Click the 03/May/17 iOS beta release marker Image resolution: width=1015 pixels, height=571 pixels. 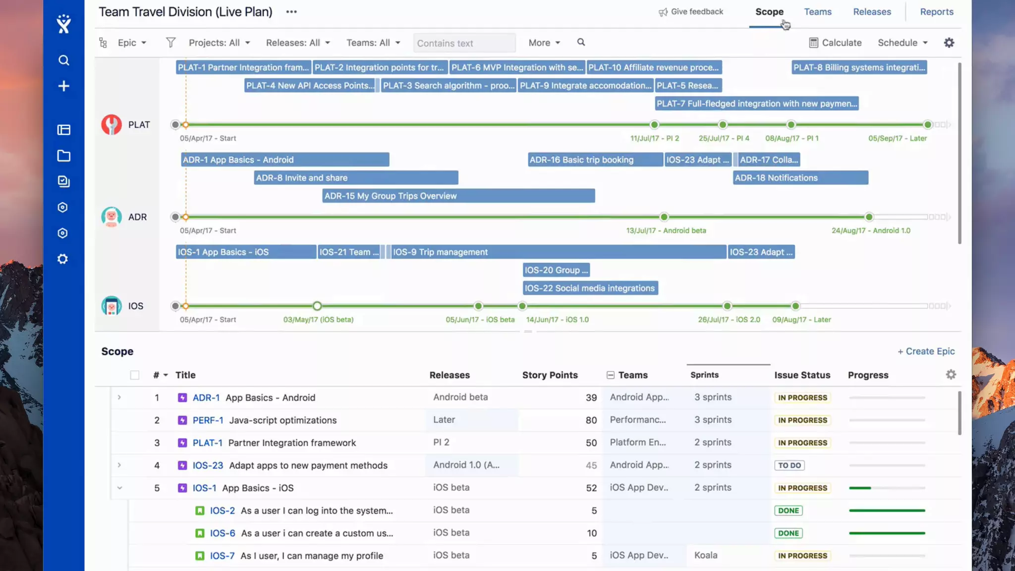(317, 306)
